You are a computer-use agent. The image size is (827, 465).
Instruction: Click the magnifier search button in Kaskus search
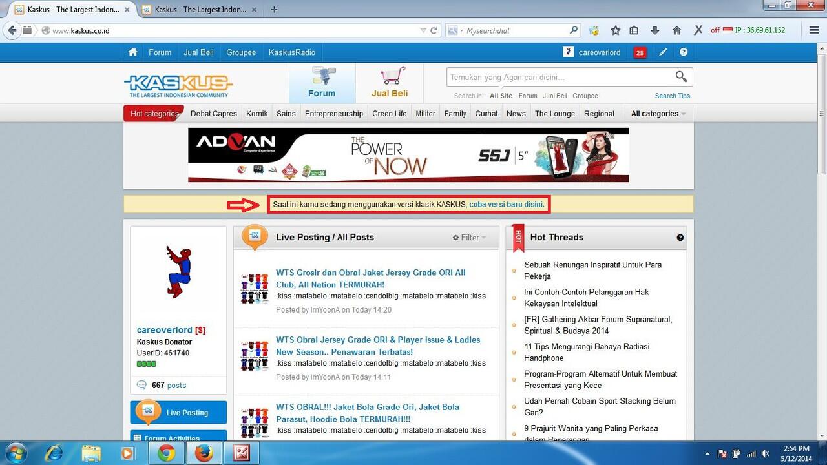tap(681, 77)
